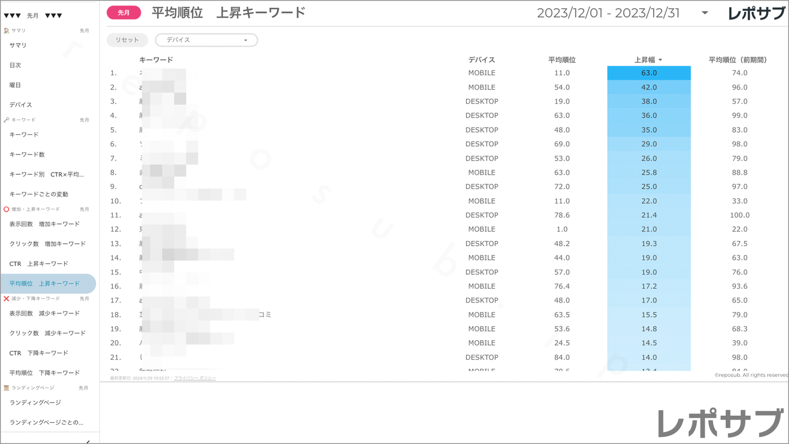Select クリック数 増加キーワード in sidebar
789x444 pixels.
[x=48, y=244]
